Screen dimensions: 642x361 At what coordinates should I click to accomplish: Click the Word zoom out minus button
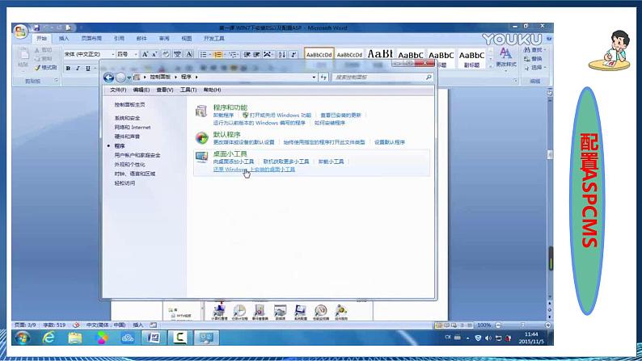pyautogui.click(x=498, y=325)
